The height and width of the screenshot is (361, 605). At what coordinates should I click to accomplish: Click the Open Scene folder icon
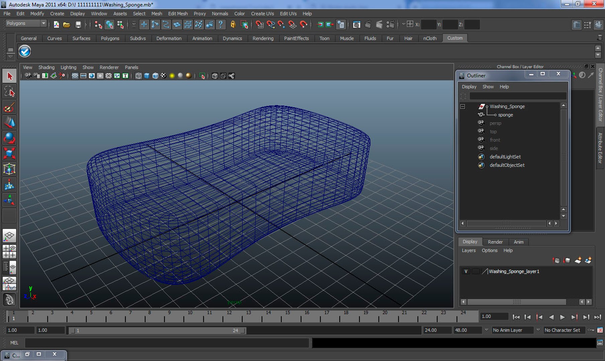coord(67,24)
